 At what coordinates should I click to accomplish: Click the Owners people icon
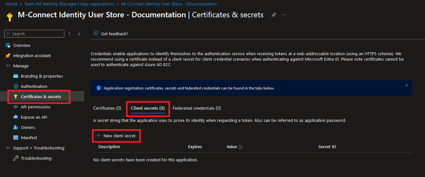(x=15, y=127)
